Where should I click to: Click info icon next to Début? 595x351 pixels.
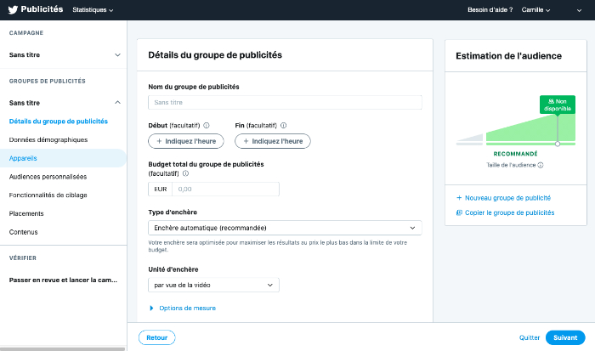(207, 125)
